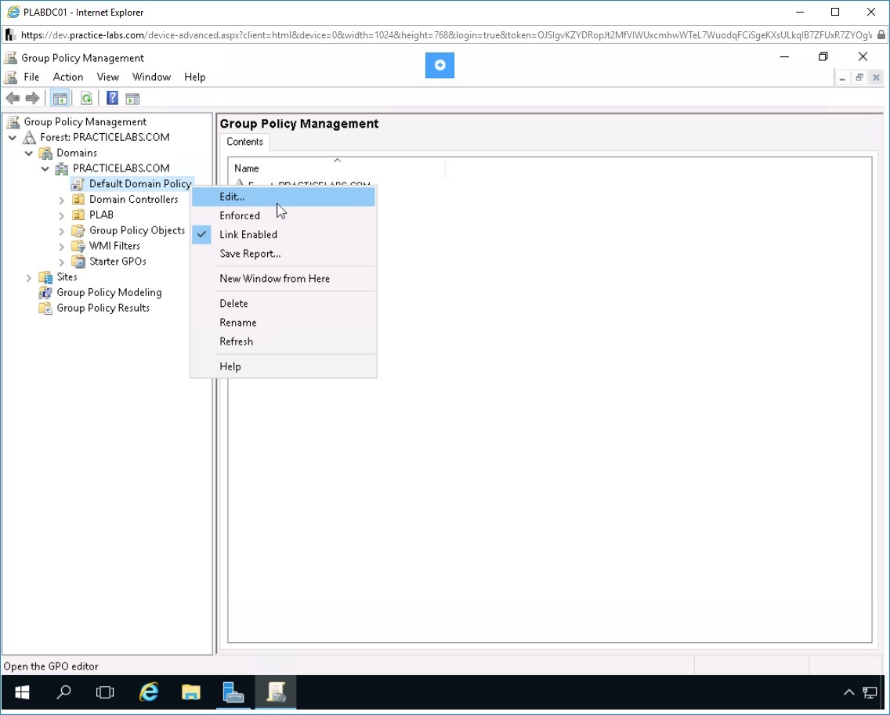Select Group Policy Results in the tree
This screenshot has width=890, height=715.
tap(103, 308)
